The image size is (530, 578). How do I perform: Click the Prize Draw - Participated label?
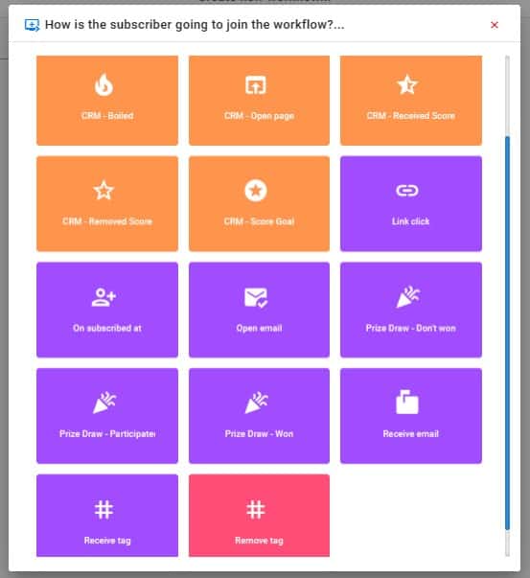(107, 434)
